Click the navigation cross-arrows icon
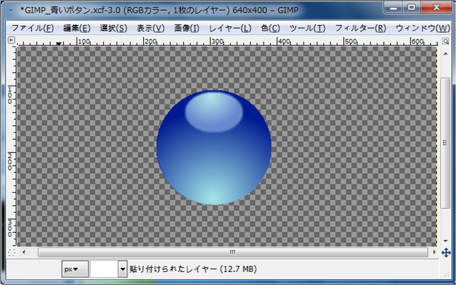456x285 pixels. click(445, 253)
